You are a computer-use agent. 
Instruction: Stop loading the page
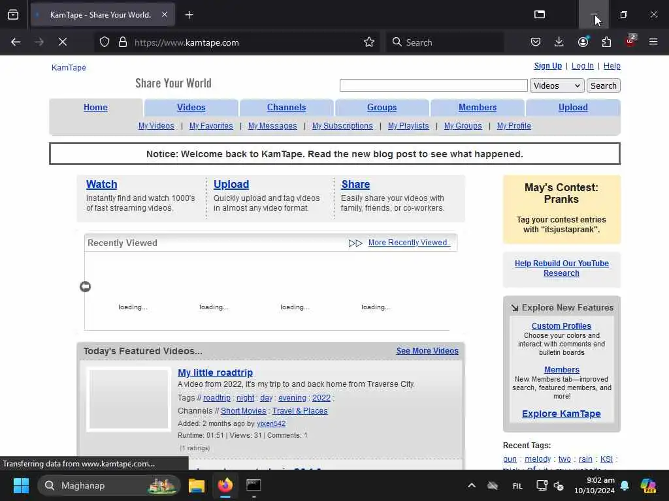[63, 42]
